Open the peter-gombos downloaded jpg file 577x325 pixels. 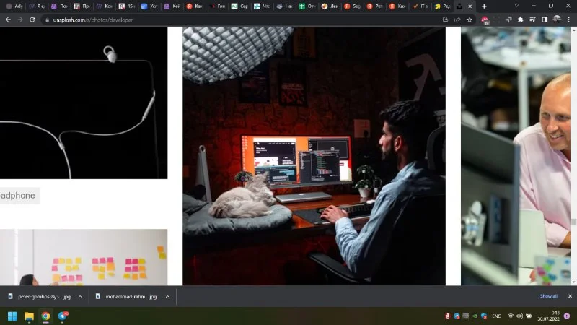click(40, 296)
